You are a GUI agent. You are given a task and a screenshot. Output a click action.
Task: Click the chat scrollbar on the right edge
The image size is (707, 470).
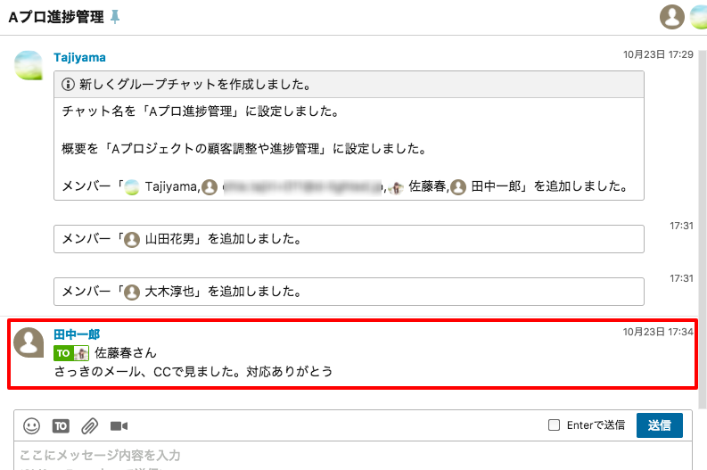click(x=702, y=228)
